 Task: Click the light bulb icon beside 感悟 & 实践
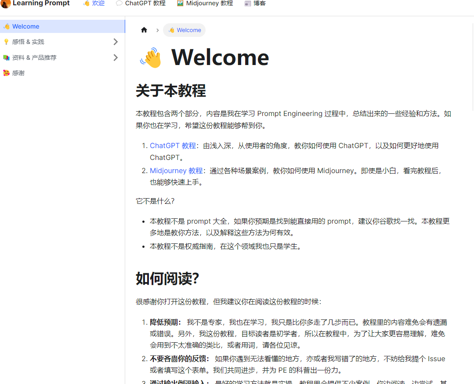6,42
